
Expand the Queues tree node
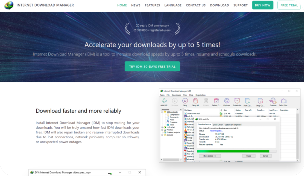(162, 135)
